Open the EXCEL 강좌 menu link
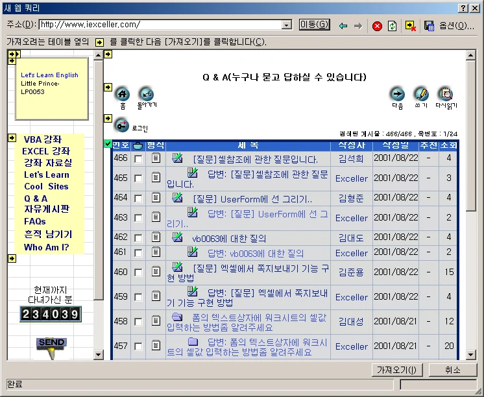 point(46,151)
